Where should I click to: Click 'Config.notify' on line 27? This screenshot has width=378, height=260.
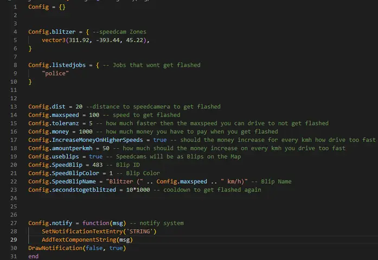(50, 223)
